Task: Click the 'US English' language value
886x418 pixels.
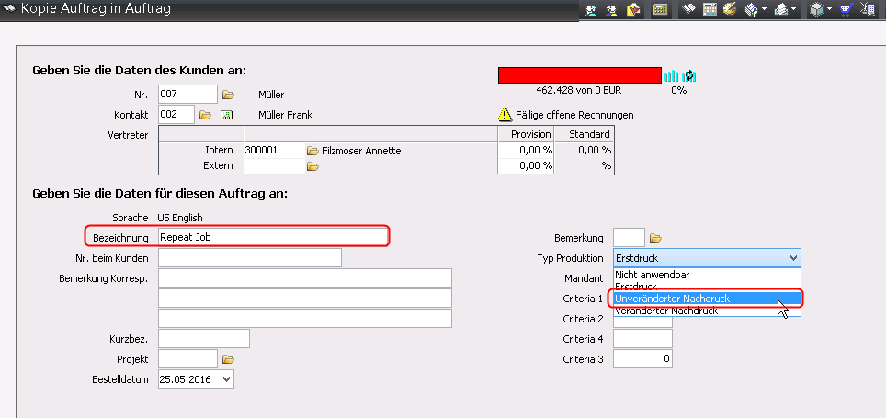Action: coord(180,218)
